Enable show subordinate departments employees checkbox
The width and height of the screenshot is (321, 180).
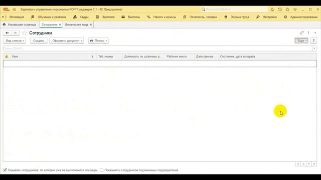(101, 170)
